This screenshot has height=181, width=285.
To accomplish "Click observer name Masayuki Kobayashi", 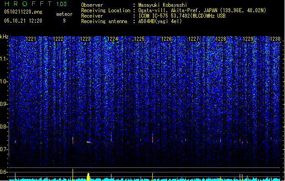I will click(163, 5).
